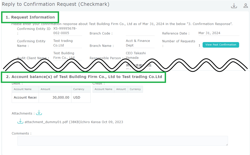The height and width of the screenshot is (155, 250).
Task: Download all attachments via the Attachments icon
Action: point(39,113)
